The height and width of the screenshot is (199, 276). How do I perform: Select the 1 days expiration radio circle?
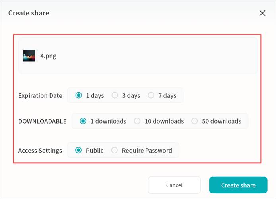(x=79, y=95)
